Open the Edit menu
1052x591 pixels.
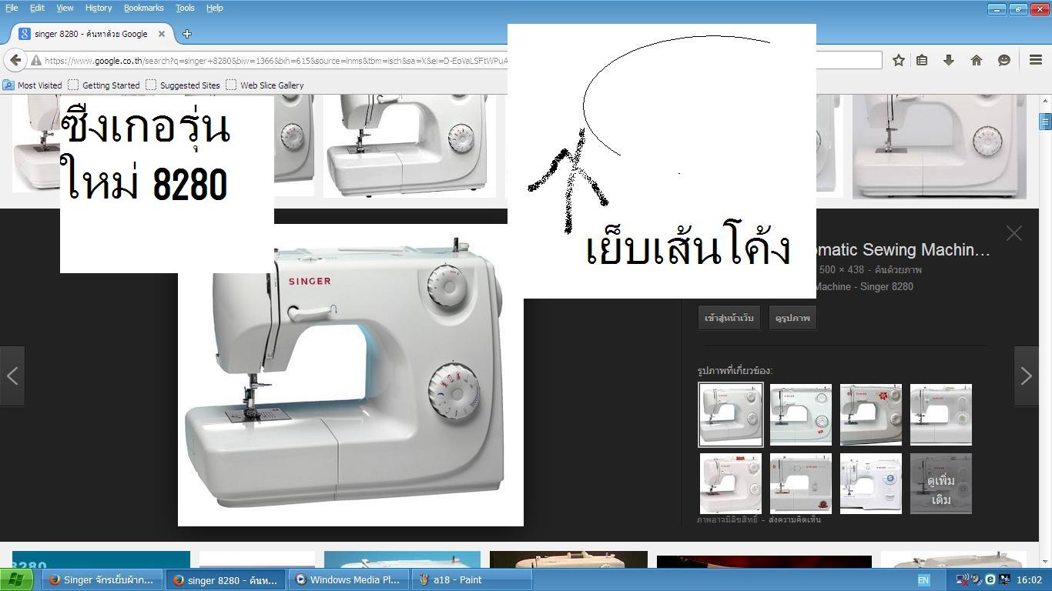(x=37, y=8)
